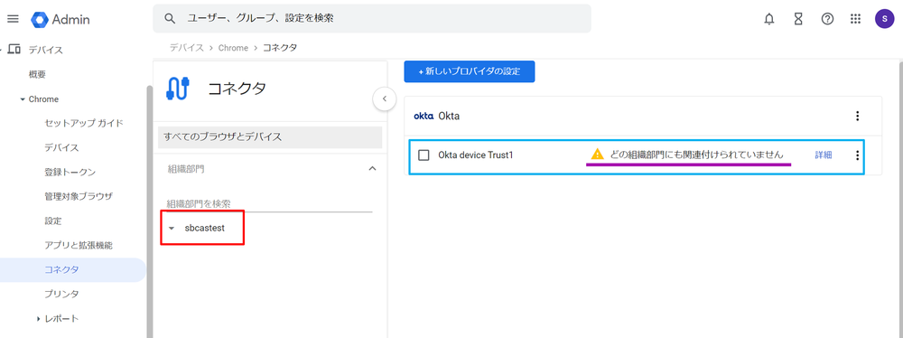
Task: Click the Google Admin logo
Action: (x=61, y=19)
